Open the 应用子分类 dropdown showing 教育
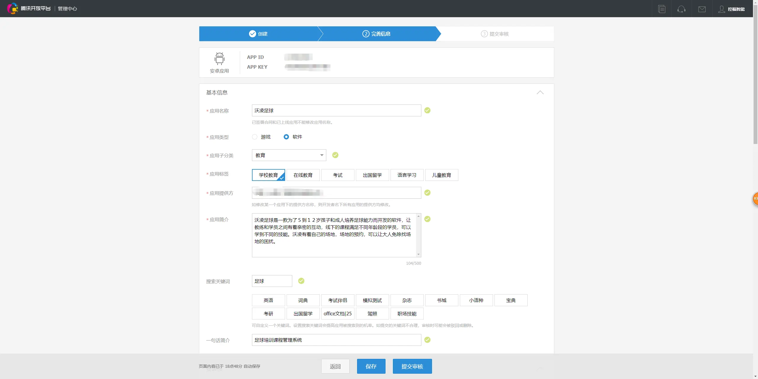 pyautogui.click(x=289, y=155)
